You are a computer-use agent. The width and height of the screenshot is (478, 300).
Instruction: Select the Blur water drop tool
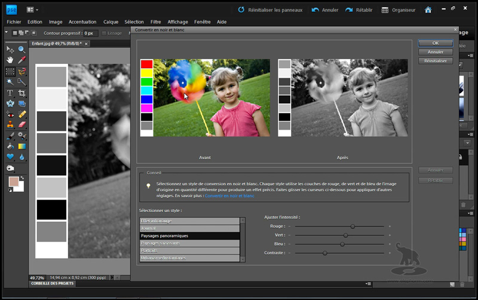click(x=22, y=157)
